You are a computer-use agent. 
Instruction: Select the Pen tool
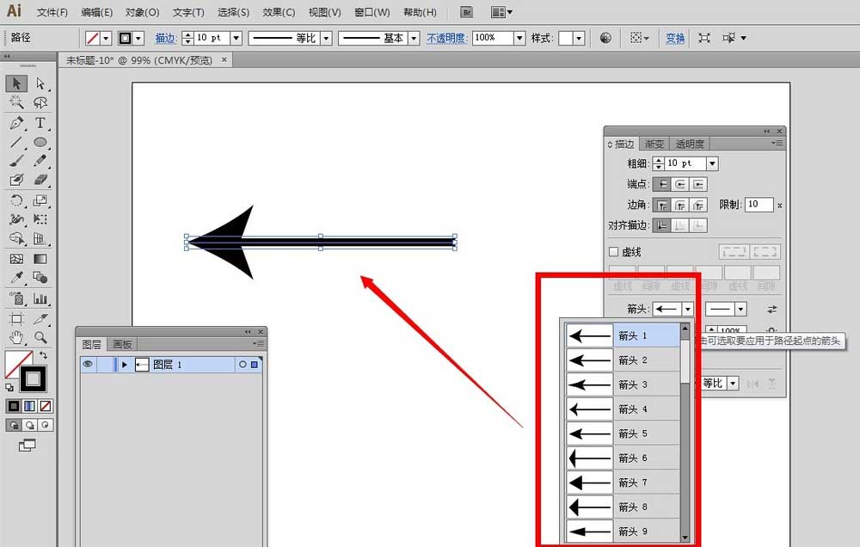tap(16, 123)
